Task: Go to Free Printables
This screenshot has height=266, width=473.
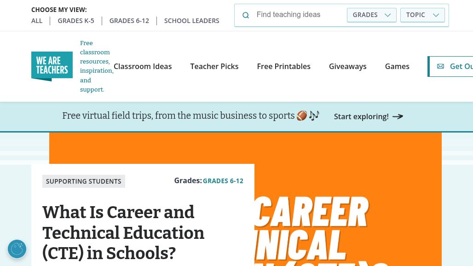Action: [284, 66]
